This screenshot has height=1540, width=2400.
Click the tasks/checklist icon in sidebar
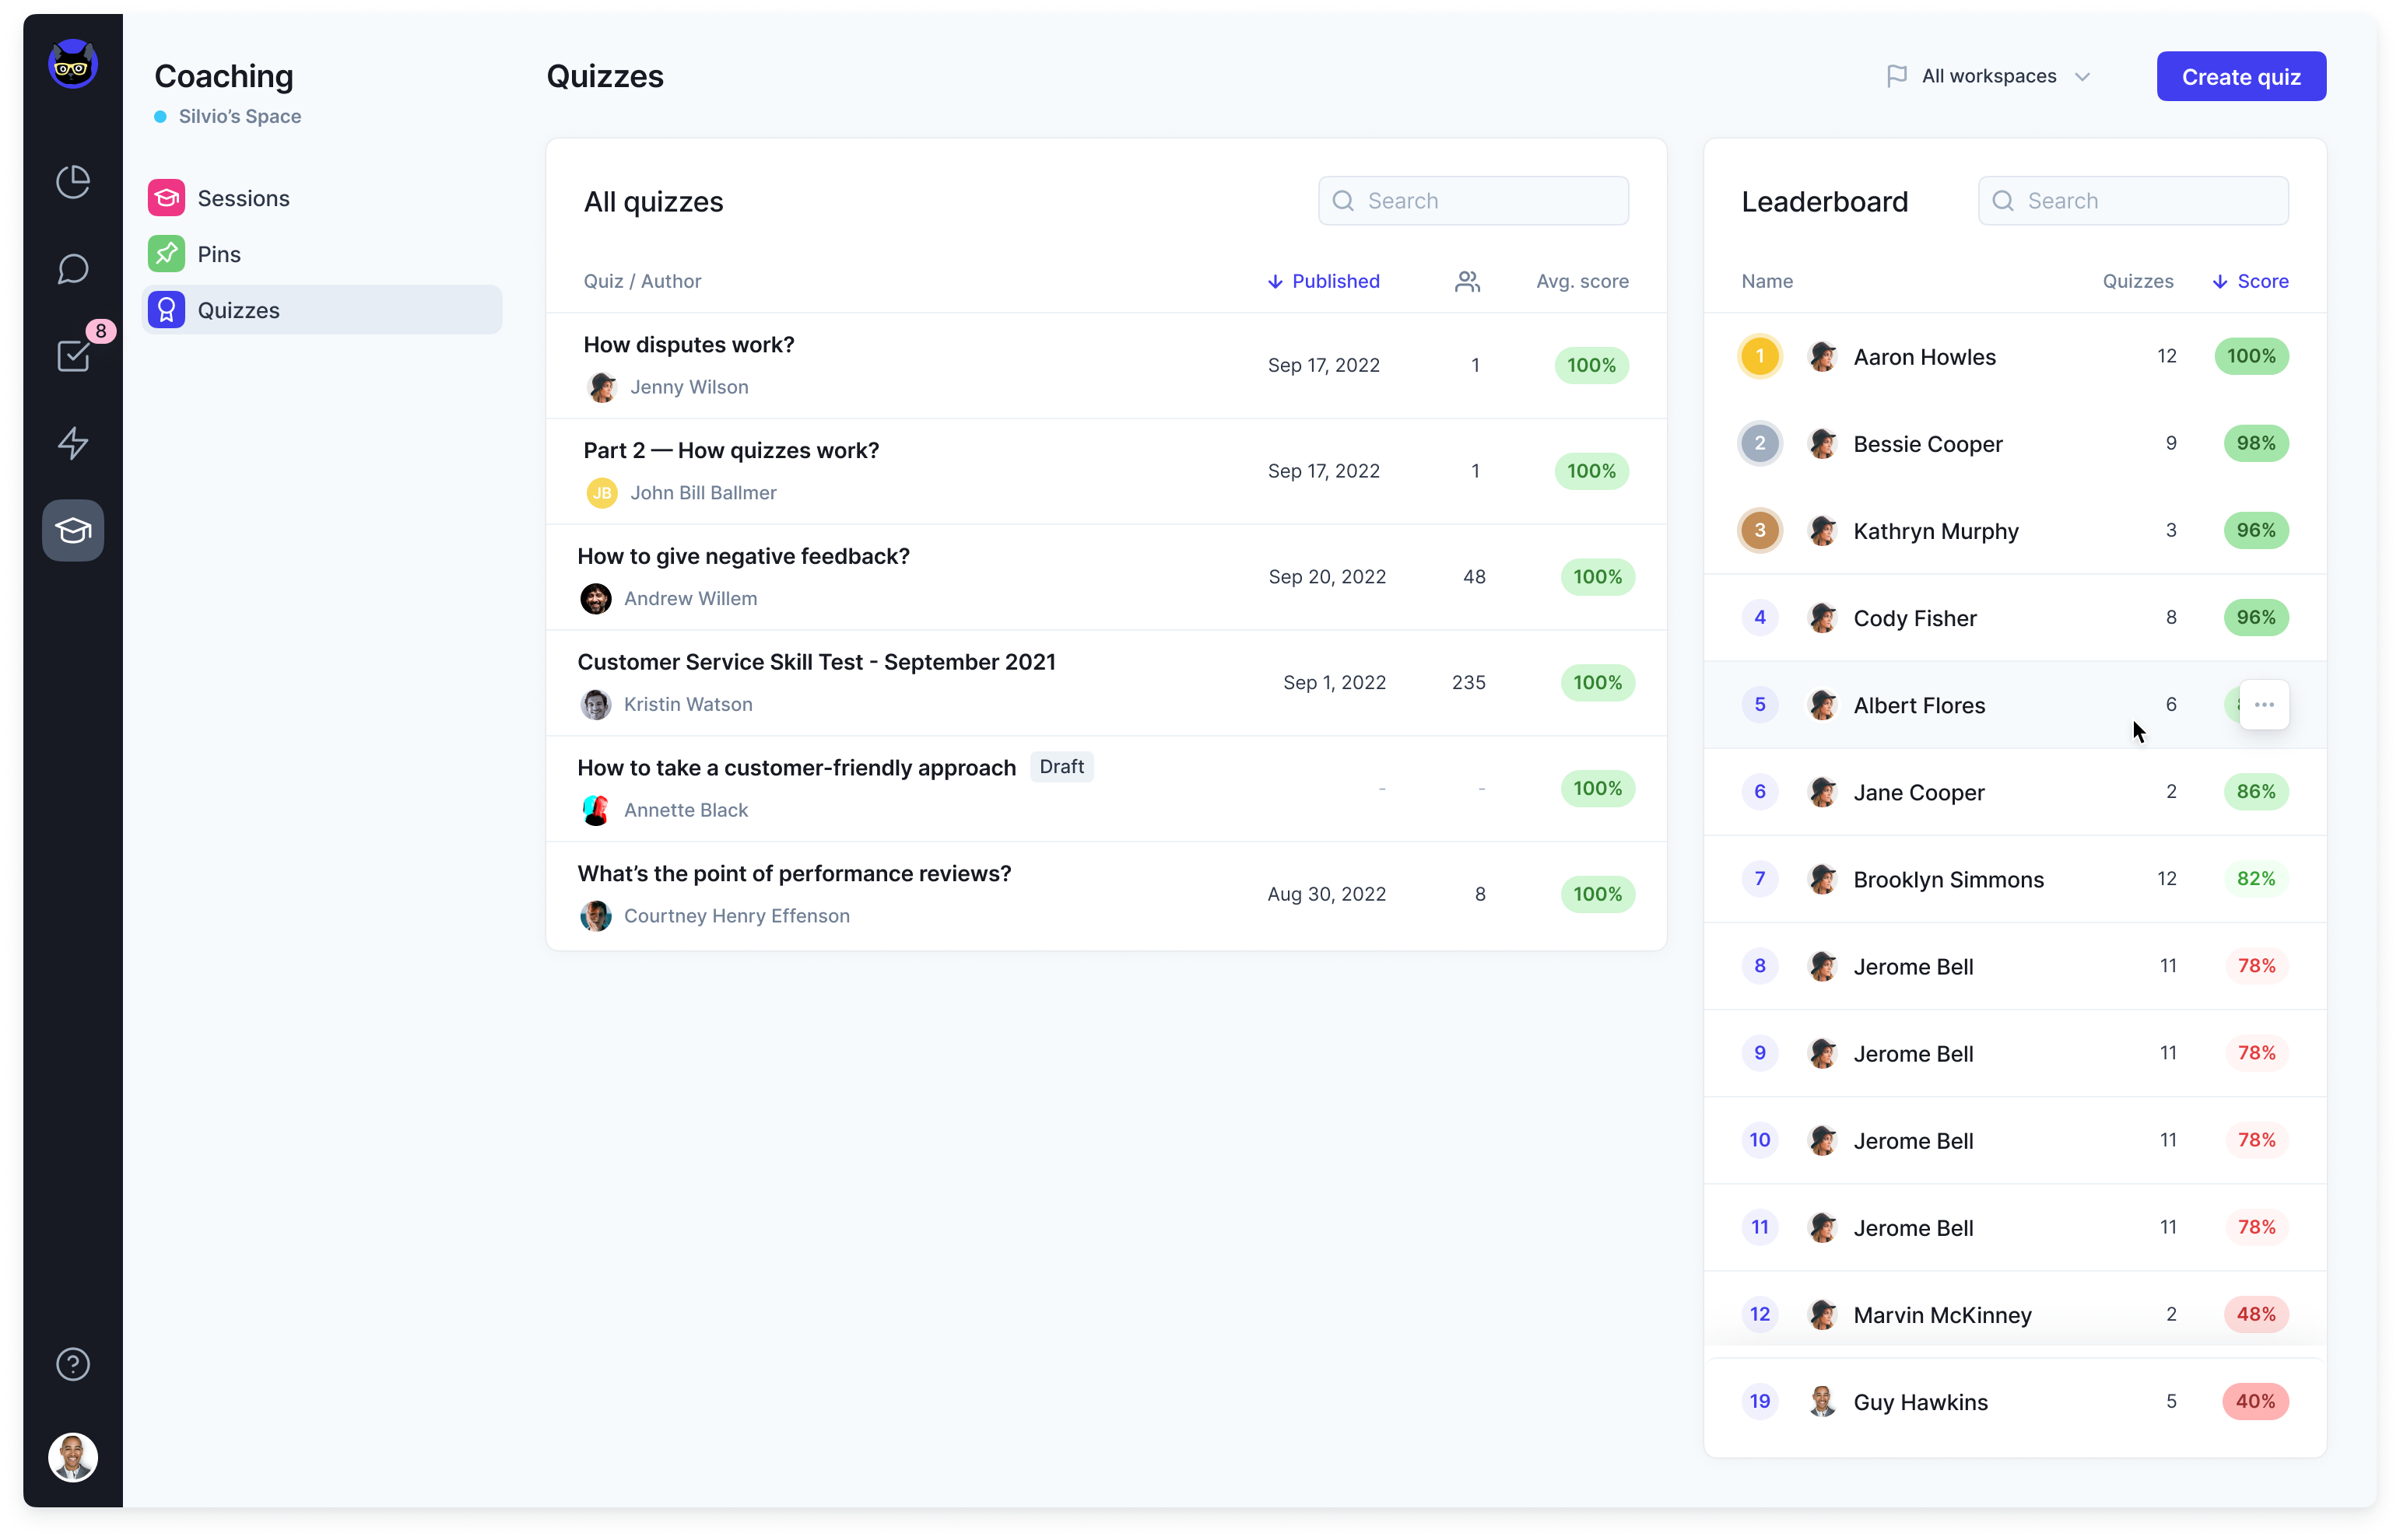(73, 355)
